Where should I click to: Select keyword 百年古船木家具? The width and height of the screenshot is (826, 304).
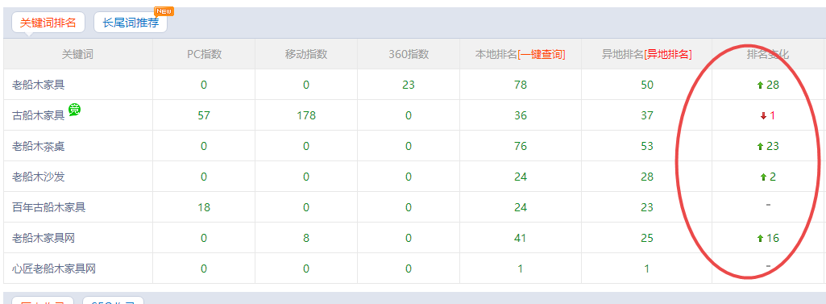(49, 207)
